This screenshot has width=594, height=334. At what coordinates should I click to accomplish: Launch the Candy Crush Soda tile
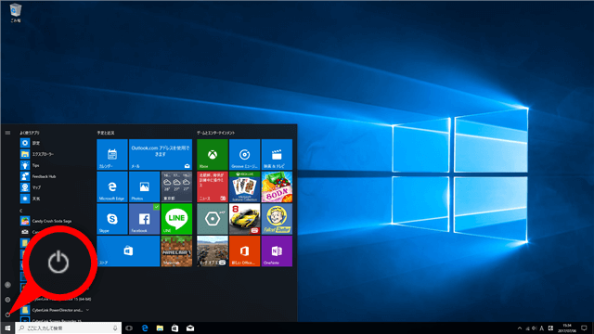(x=277, y=186)
